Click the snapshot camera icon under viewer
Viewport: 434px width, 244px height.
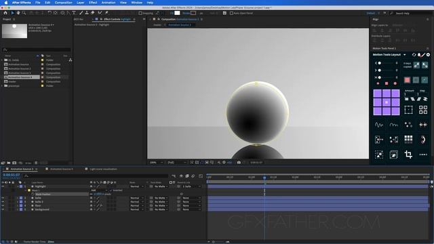pyautogui.click(x=239, y=163)
